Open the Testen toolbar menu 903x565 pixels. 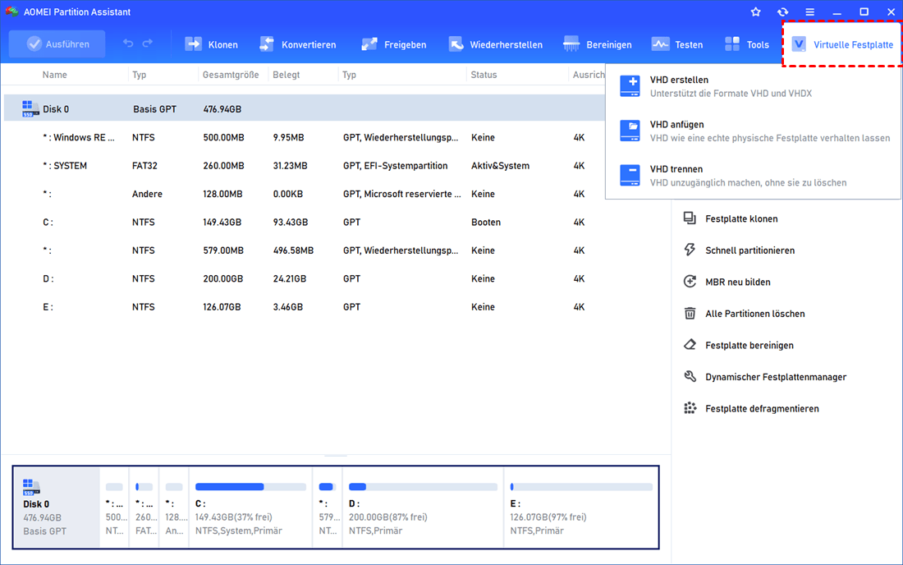[677, 44]
